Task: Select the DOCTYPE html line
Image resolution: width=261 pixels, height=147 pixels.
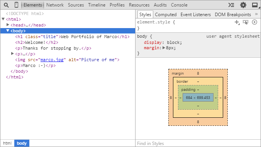Action: point(25,13)
